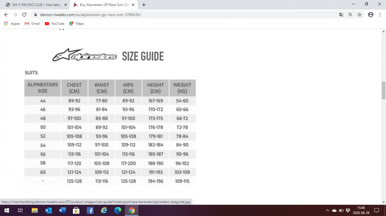386x216 pixels.
Task: Click the zoom magnifier icon in address bar
Action: [350, 14]
